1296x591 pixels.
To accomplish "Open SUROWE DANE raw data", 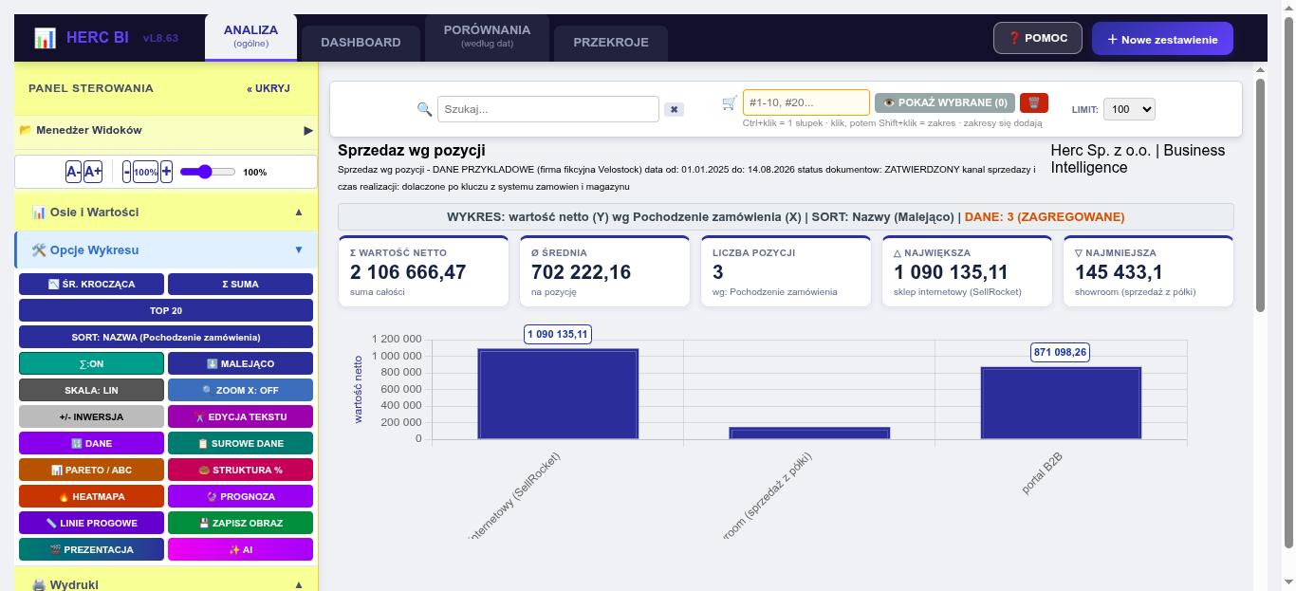I will [x=240, y=443].
